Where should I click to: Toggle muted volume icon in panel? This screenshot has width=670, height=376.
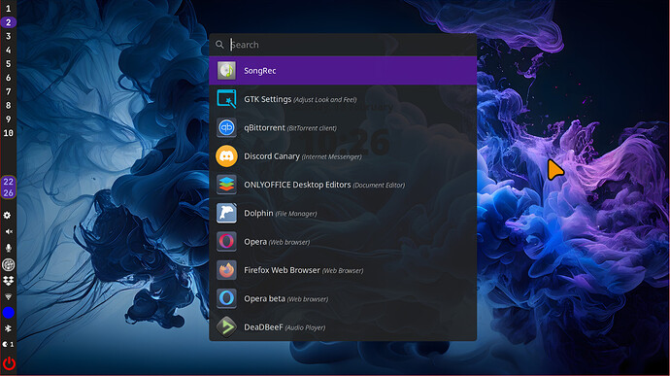pos(8,231)
